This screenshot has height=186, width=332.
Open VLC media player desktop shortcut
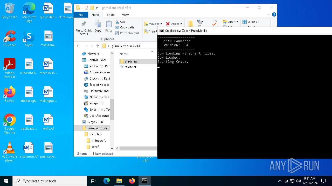point(10,152)
